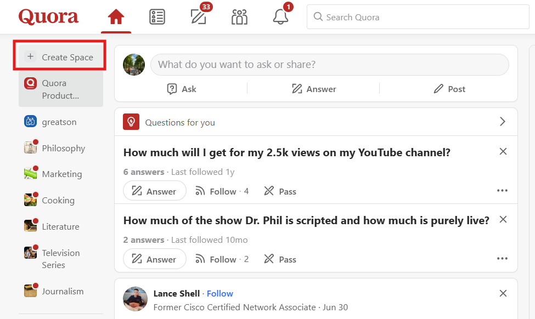Viewport: 535px width, 319px height.
Task: Open the Questions for you heading
Action: [x=180, y=122]
